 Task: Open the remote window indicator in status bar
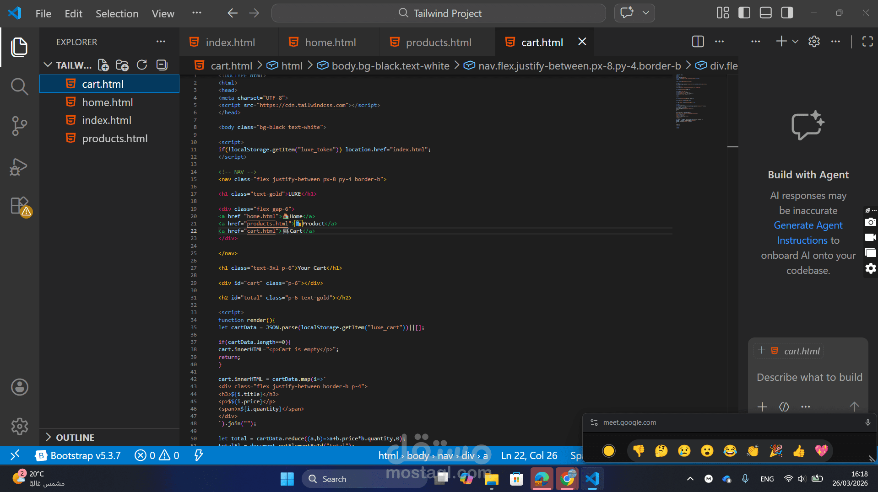click(x=15, y=455)
